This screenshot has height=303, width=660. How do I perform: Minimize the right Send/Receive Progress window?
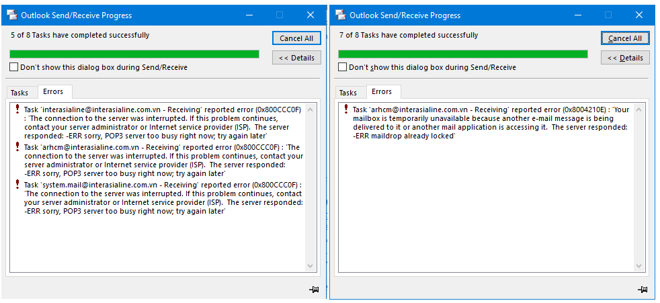(579, 15)
